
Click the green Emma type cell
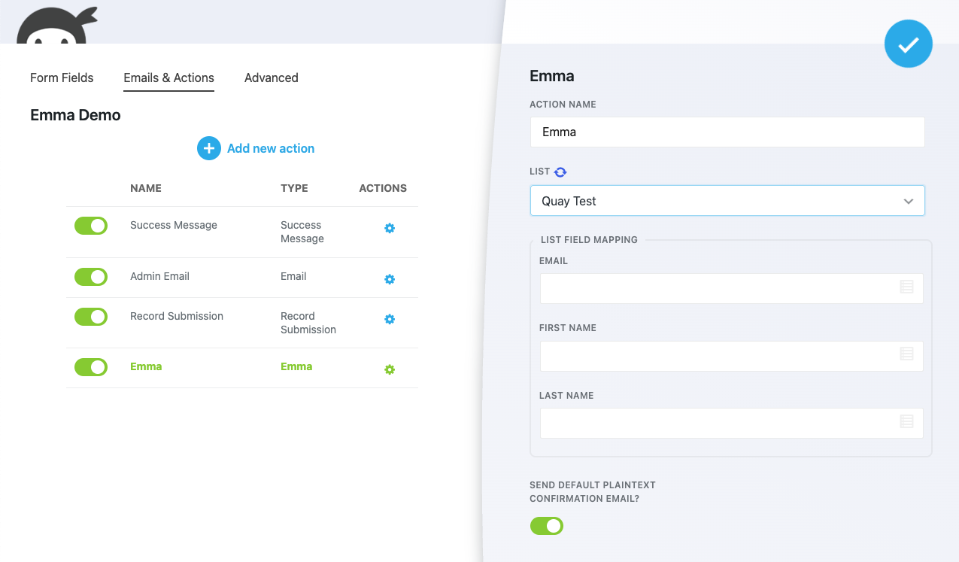(296, 366)
